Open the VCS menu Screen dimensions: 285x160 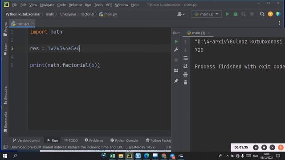coord(109,5)
